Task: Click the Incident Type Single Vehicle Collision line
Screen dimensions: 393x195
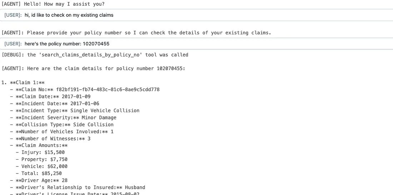Action: pyautogui.click(x=75, y=110)
